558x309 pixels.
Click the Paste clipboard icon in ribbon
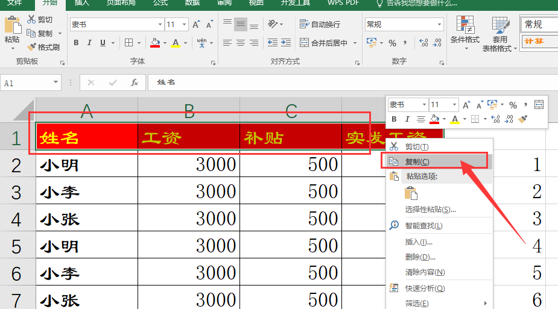pyautogui.click(x=13, y=25)
